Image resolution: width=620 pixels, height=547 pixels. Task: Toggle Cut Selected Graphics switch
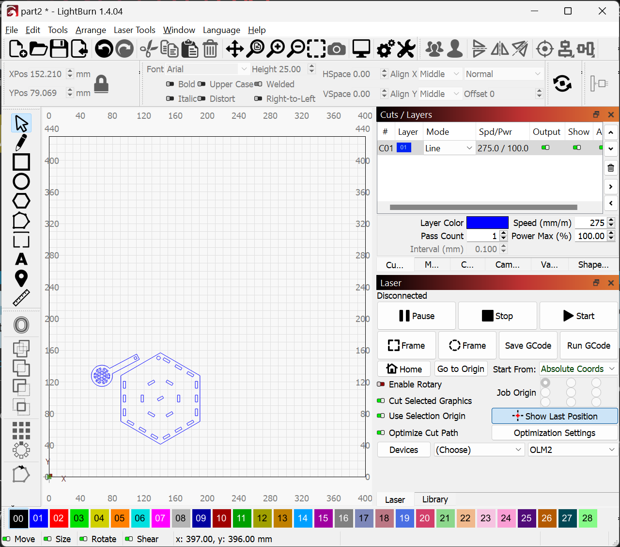coord(381,401)
